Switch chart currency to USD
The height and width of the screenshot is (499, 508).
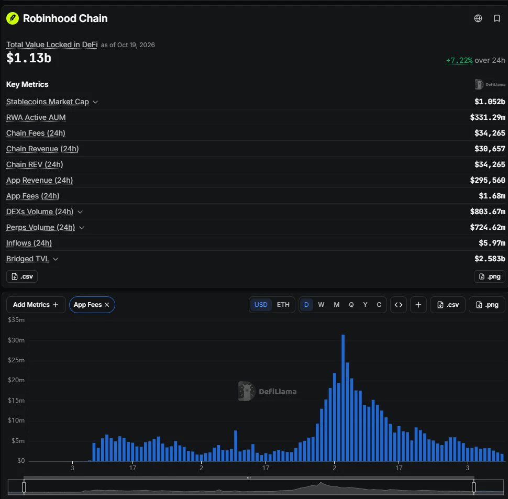point(261,305)
